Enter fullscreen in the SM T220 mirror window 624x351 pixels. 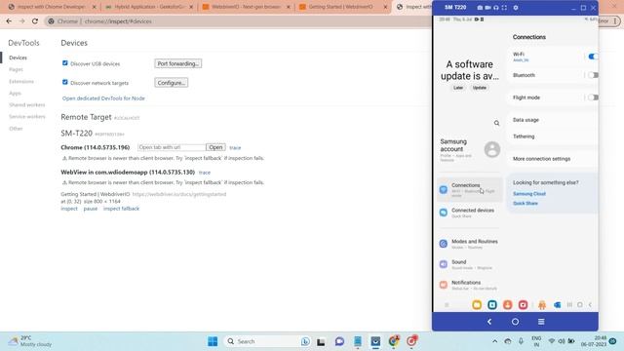pyautogui.click(x=504, y=8)
